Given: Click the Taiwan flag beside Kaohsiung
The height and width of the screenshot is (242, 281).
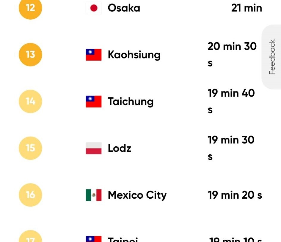Looking at the screenshot, I should point(94,55).
